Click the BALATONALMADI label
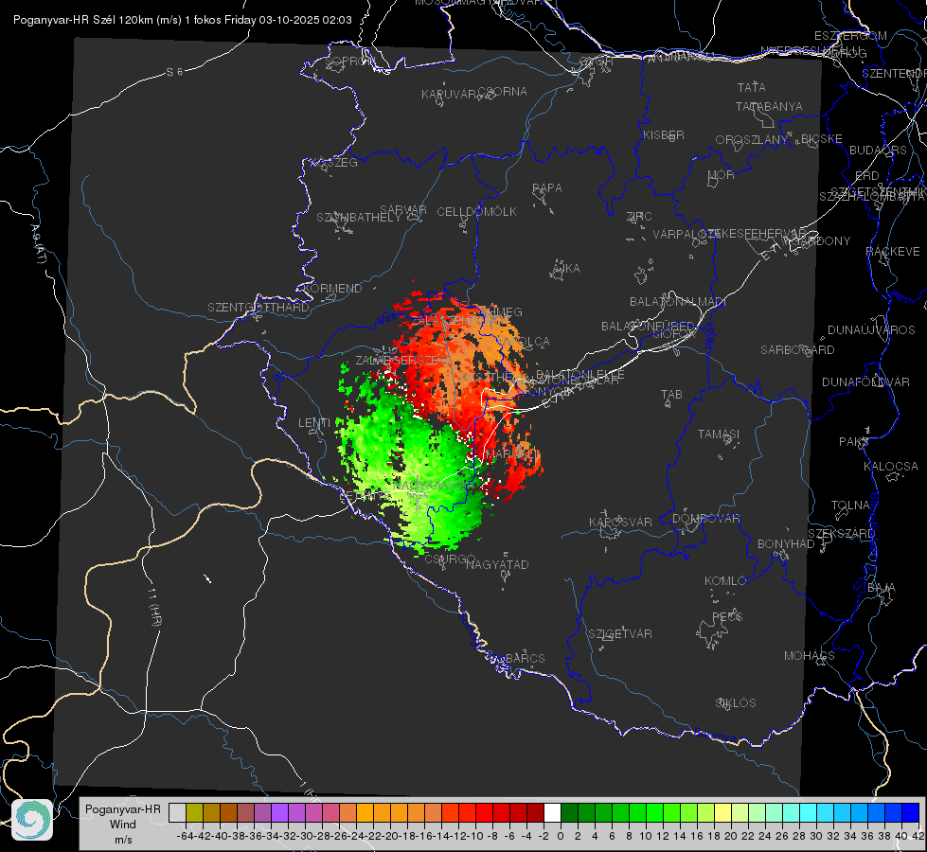Screen dimensions: 927x852 [x=678, y=302]
